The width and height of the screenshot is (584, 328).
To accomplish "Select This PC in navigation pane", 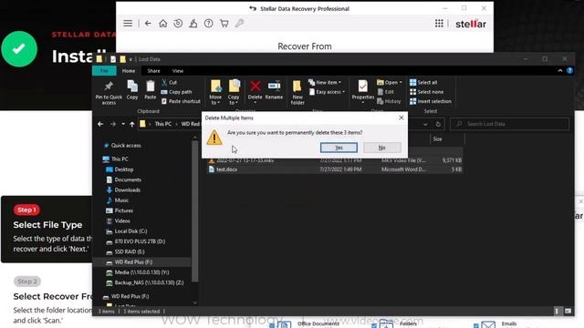I will click(x=120, y=159).
